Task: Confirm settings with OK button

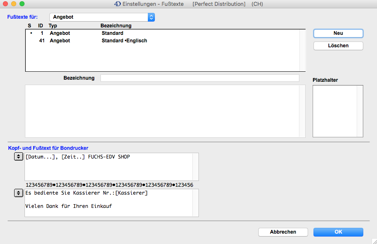Action: click(338, 232)
